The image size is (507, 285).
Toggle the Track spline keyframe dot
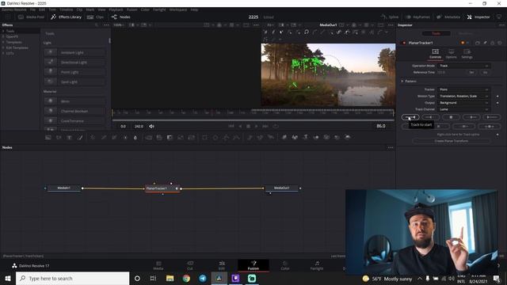point(497,135)
